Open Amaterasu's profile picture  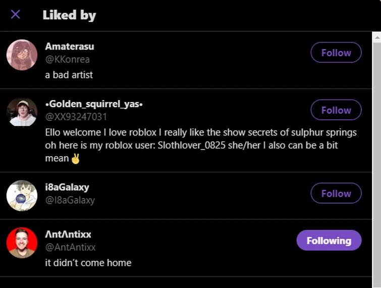22,55
